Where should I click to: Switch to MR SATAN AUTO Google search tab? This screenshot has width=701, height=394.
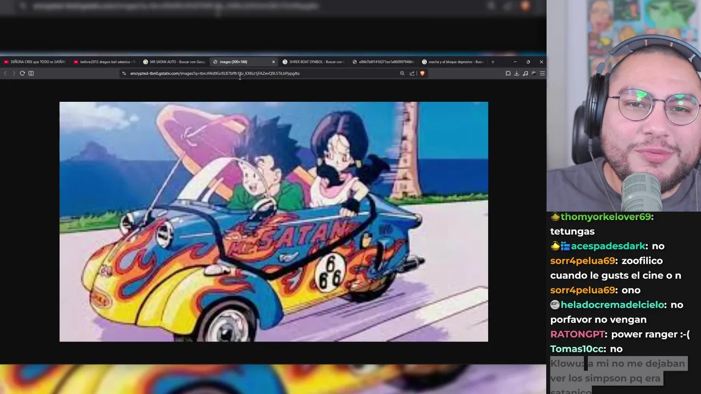[x=174, y=62]
